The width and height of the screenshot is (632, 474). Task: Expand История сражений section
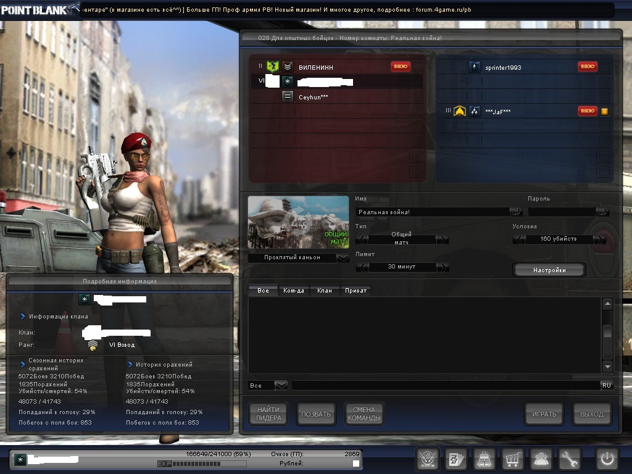point(130,364)
